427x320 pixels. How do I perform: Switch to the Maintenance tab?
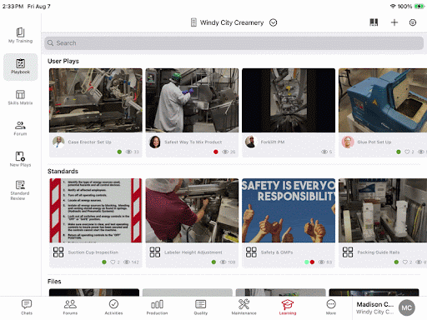(x=244, y=307)
